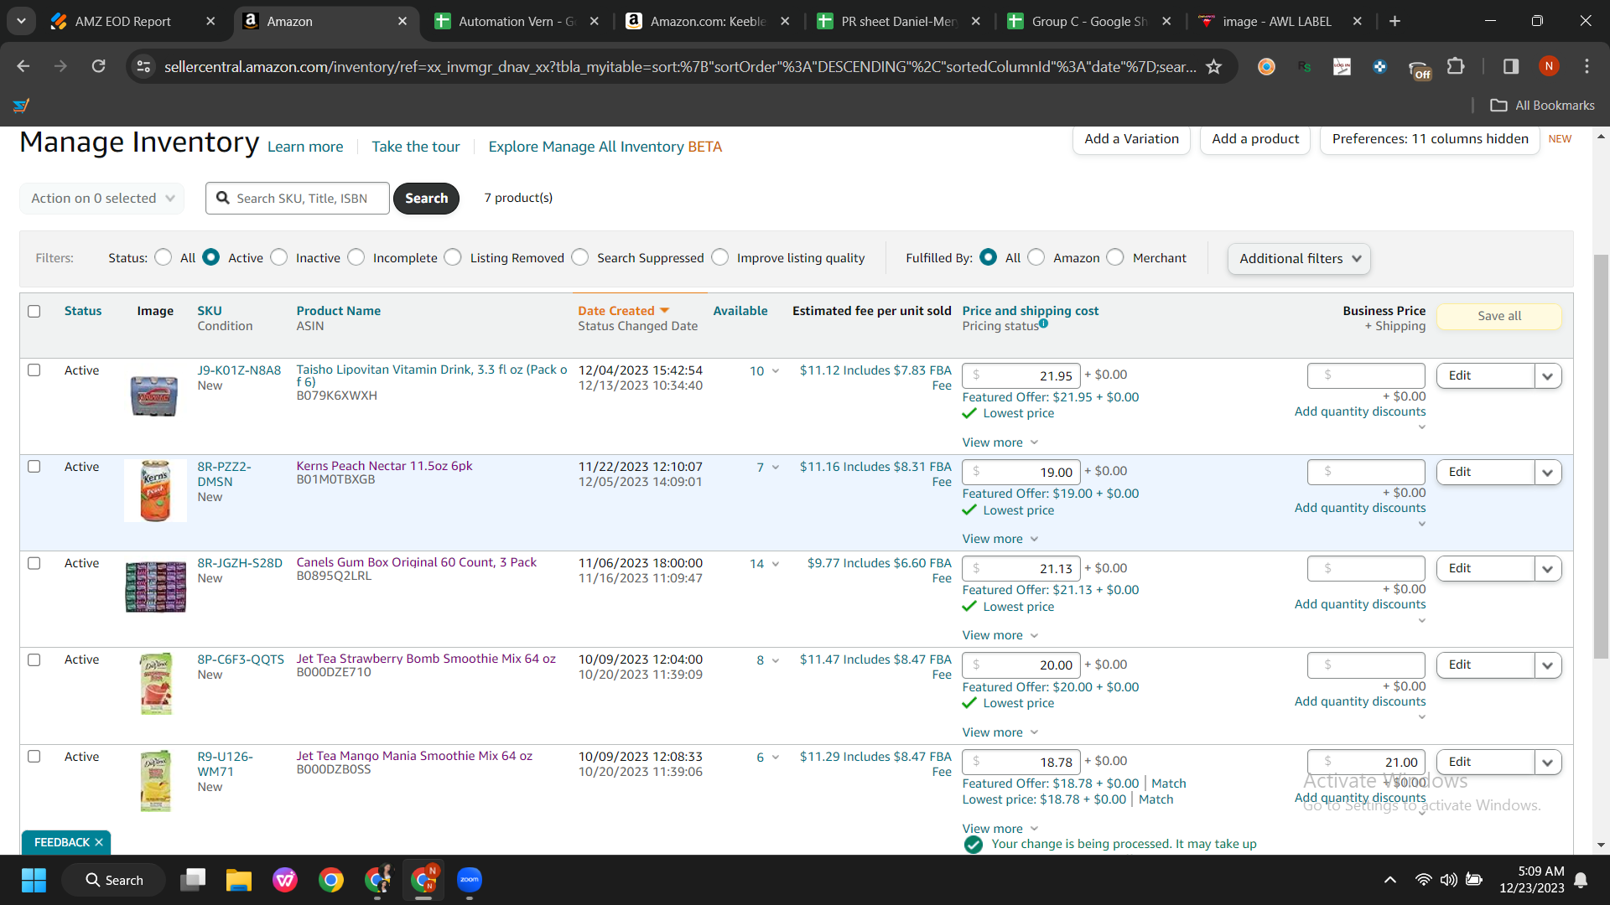Switch to the Automation Vern Google Sheets tab
This screenshot has height=905, width=1610.
[x=517, y=21]
